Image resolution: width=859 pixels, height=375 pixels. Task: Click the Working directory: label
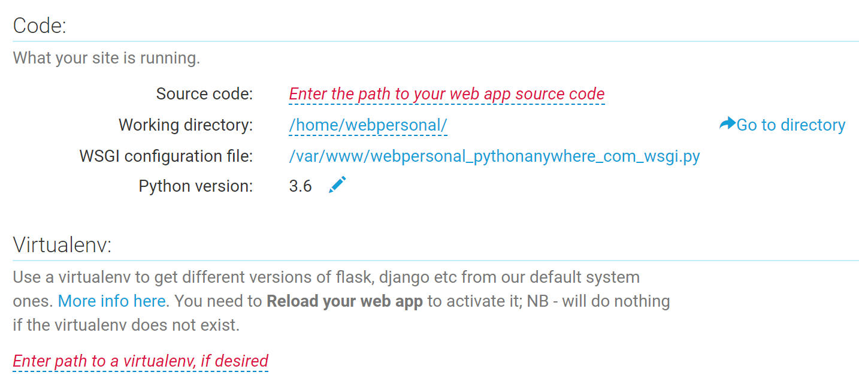click(186, 125)
